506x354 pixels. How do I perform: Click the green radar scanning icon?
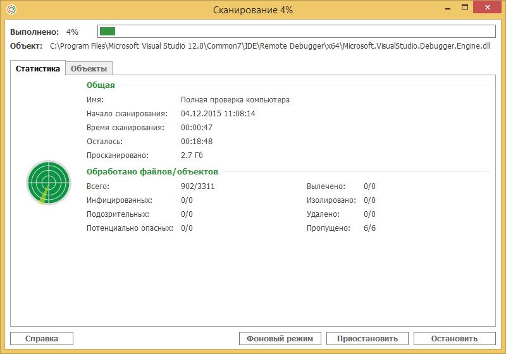(x=49, y=183)
